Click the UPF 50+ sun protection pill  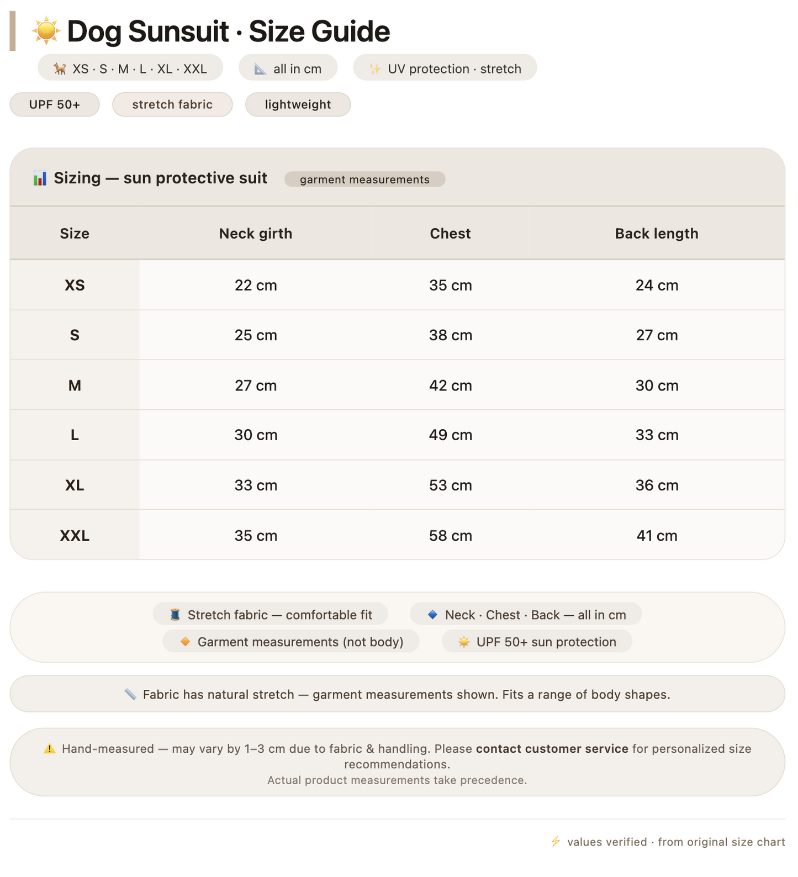pos(537,642)
